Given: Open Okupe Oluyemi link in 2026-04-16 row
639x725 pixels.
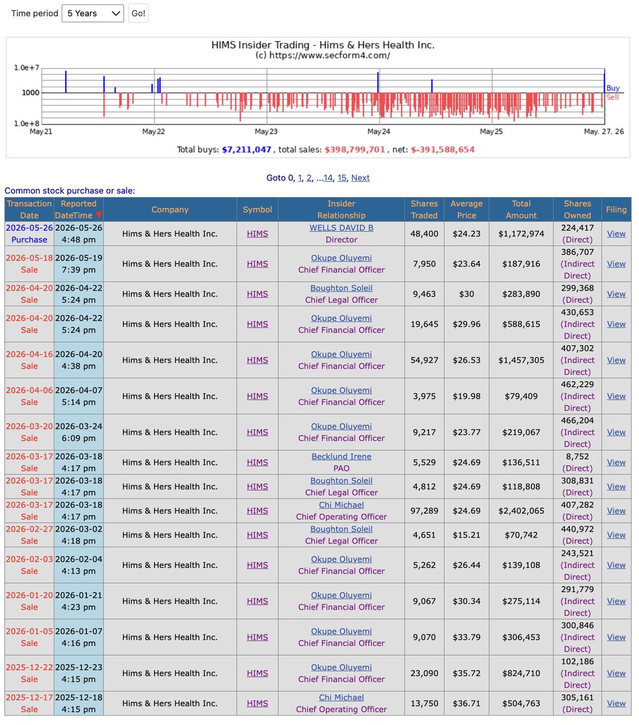Looking at the screenshot, I should click(341, 354).
